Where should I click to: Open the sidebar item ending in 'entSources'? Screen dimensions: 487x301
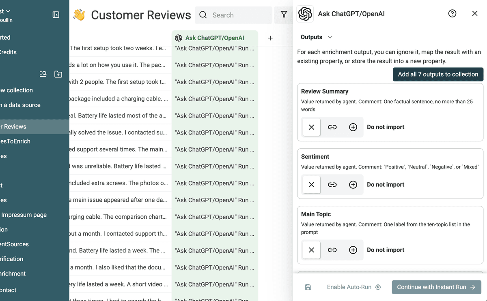click(14, 244)
